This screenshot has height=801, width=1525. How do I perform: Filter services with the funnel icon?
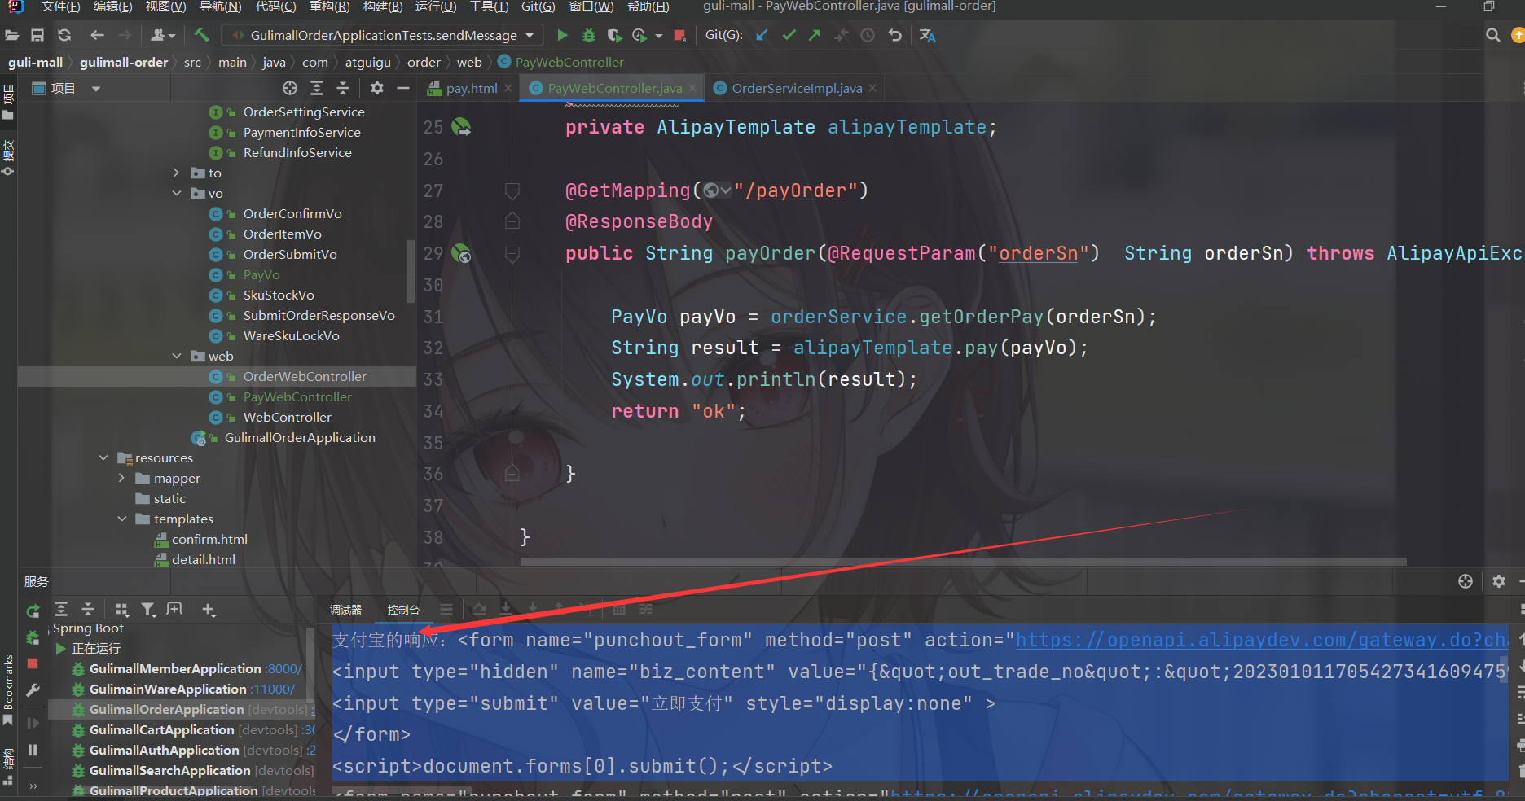(x=148, y=610)
